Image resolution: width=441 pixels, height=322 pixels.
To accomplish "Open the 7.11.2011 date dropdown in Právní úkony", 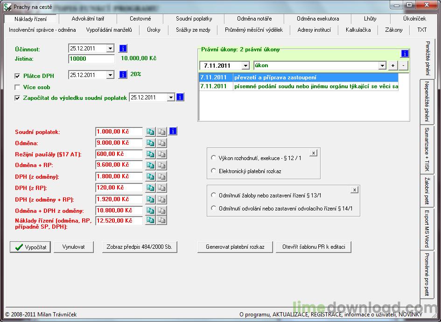I will pos(247,66).
